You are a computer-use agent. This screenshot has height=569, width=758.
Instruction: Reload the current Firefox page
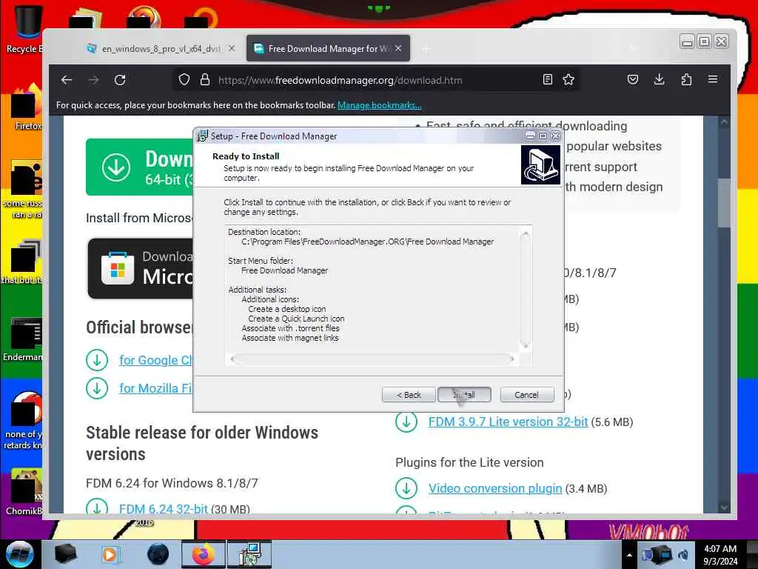click(x=120, y=80)
